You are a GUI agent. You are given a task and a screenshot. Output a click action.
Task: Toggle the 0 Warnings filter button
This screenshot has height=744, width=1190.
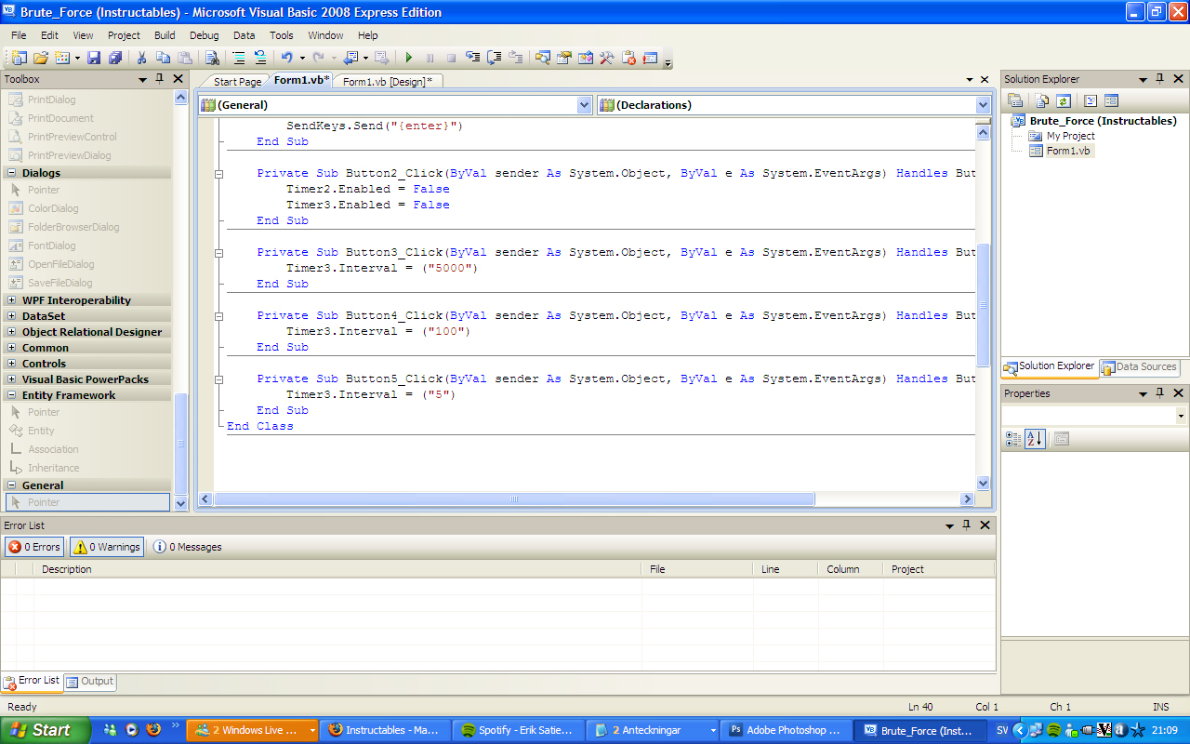pyautogui.click(x=107, y=547)
